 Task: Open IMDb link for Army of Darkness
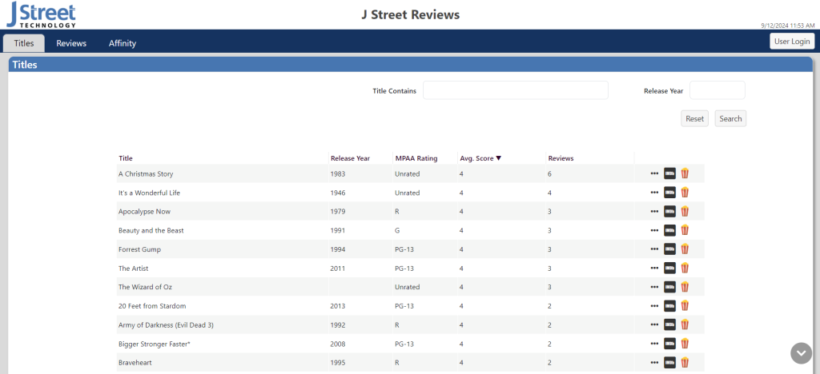tap(669, 324)
